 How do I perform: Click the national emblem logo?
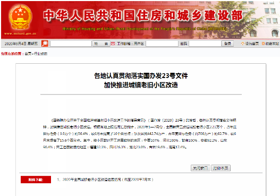[20, 17]
